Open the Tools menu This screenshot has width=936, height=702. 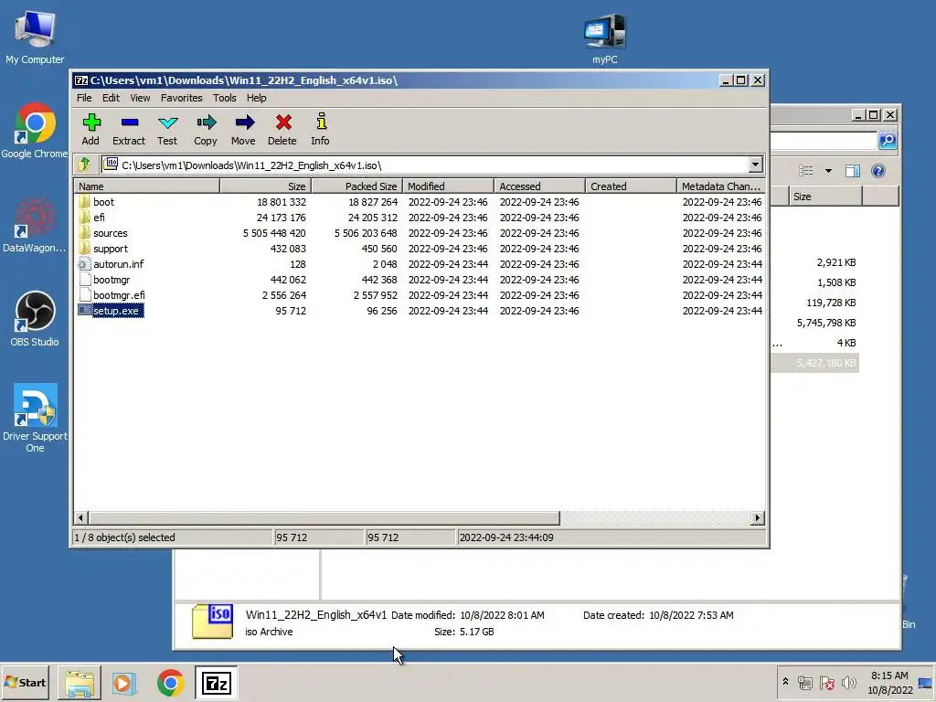[x=225, y=98]
